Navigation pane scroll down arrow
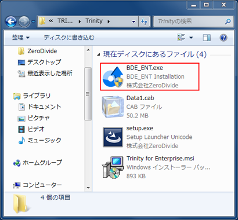Image resolution: width=238 pixels, height=220 pixels. click(88, 188)
